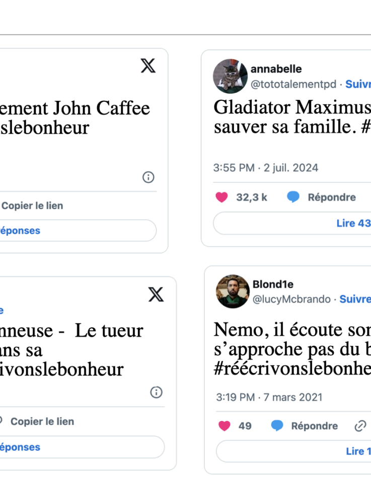Viewport: 371px width, 492px height.
Task: Open annabelle's cat profile picture
Action: pos(230,76)
